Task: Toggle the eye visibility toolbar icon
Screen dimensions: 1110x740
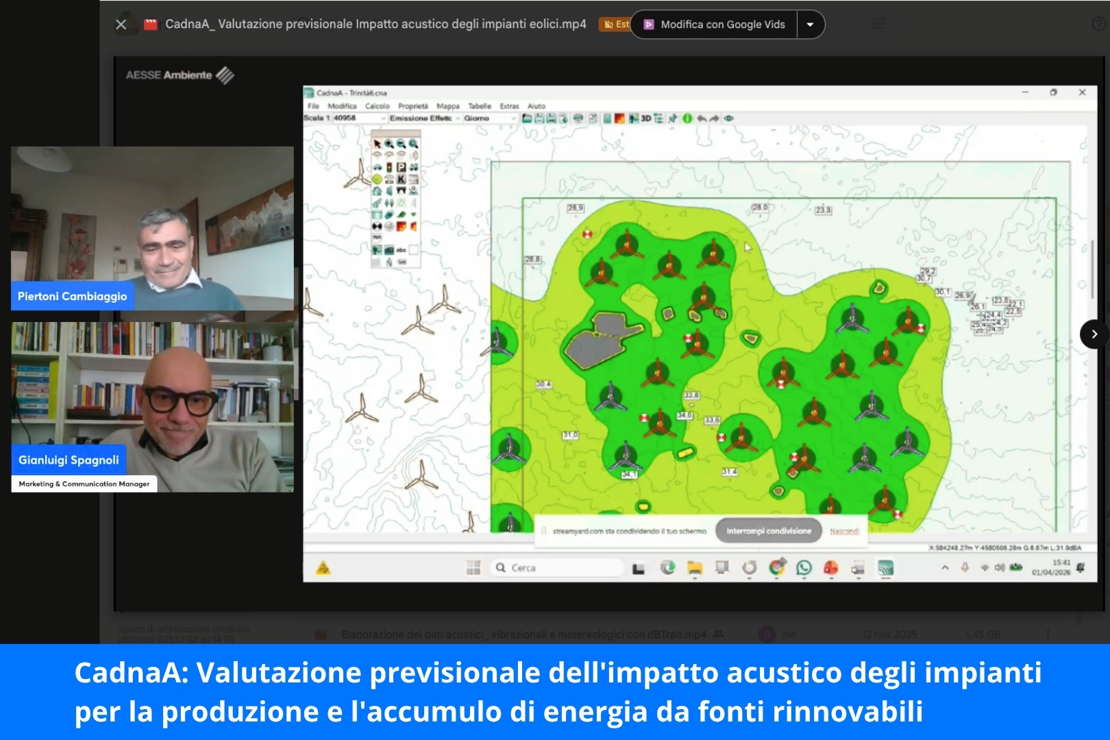Action: pos(728,119)
